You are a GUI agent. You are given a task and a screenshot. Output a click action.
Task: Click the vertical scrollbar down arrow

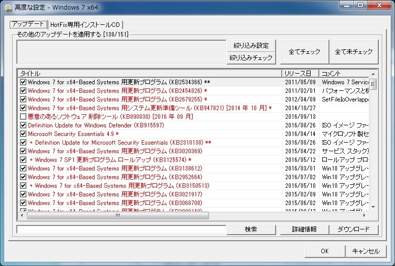[373, 207]
